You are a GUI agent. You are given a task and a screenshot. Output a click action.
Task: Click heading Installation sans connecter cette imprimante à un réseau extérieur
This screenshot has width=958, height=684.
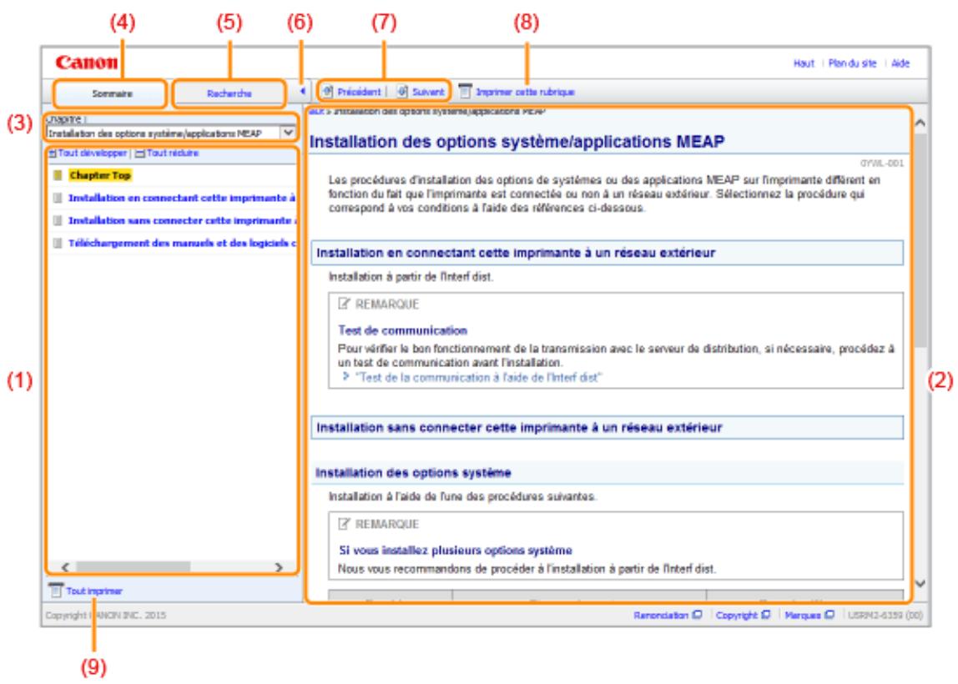click(519, 427)
